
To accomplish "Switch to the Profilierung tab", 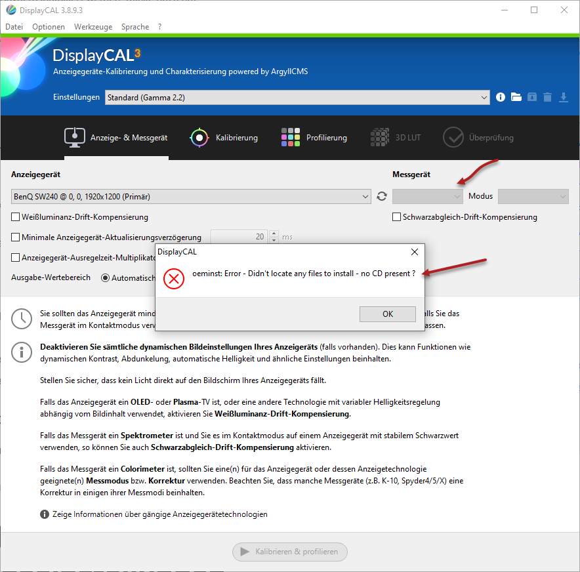I will 314,138.
